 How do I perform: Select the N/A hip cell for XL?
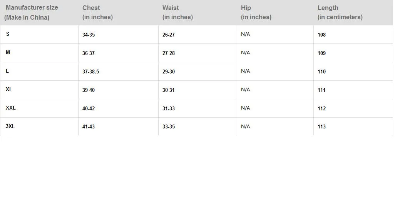coord(245,90)
